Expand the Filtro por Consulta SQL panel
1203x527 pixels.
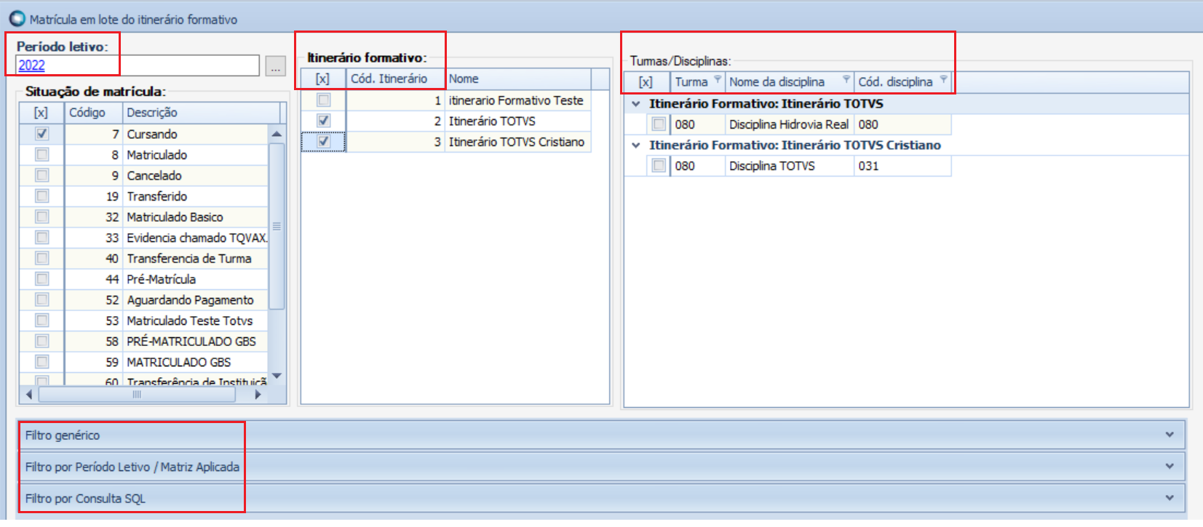point(1170,498)
